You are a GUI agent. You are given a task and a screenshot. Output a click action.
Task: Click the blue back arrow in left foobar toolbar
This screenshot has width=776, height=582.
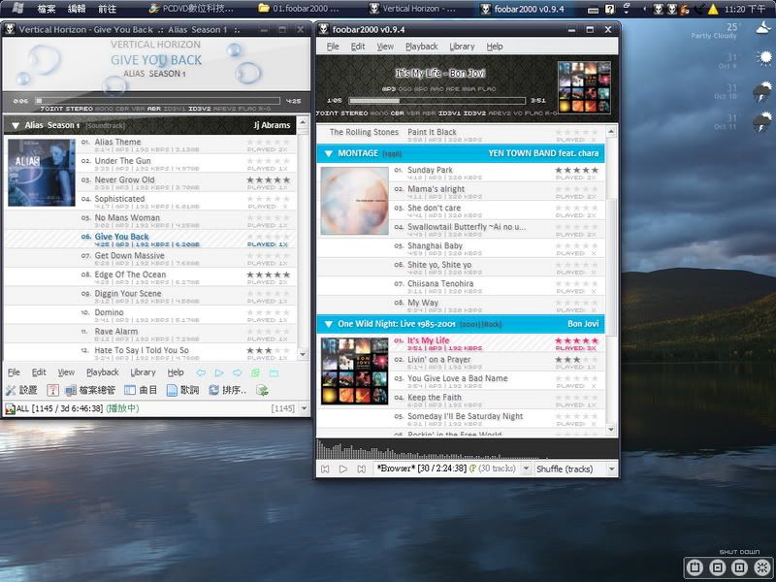(201, 372)
